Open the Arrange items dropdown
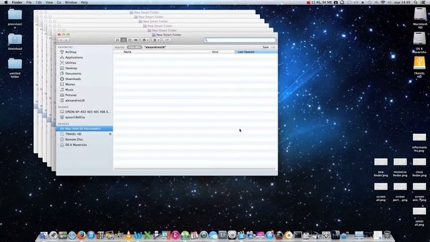 pyautogui.click(x=156, y=40)
